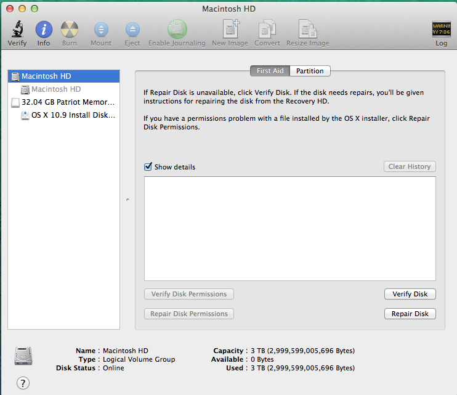457x395 pixels.
Task: Click the Verify microscope toolbar icon
Action: [17, 29]
